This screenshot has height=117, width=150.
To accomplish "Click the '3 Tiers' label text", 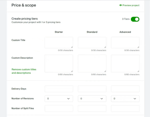I will pos(126,19).
